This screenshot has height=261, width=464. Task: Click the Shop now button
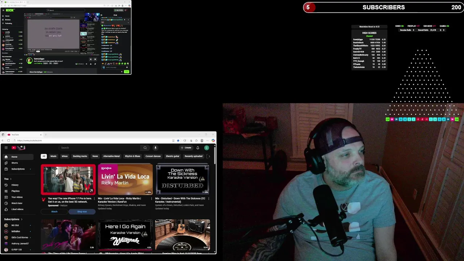click(x=82, y=212)
